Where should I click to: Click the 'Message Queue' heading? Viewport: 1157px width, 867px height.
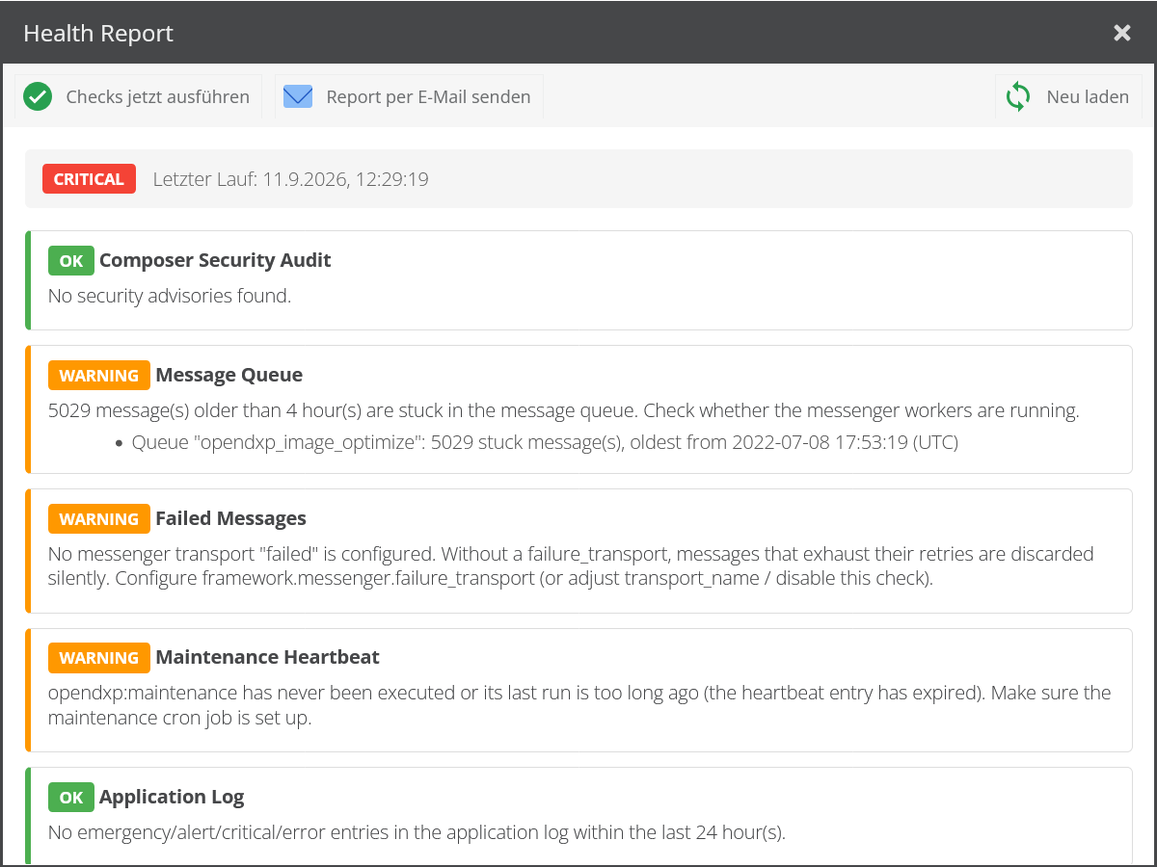(229, 375)
